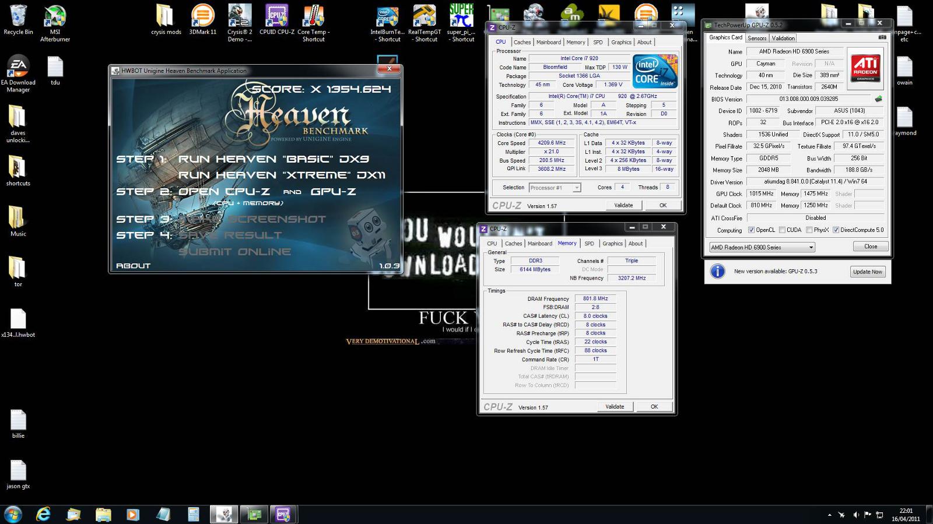This screenshot has height=524, width=933.
Task: Open the volume control in the tray
Action: [856, 515]
